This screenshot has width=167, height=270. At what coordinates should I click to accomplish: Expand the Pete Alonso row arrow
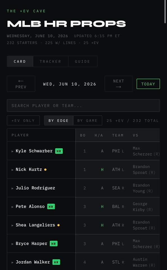[12, 207]
